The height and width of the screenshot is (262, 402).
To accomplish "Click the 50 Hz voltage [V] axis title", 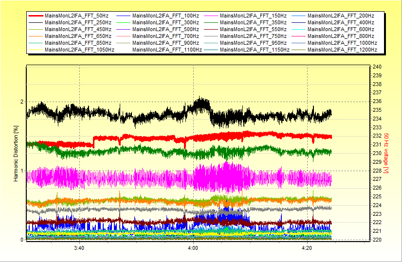I will click(x=386, y=154).
